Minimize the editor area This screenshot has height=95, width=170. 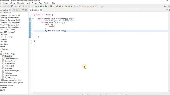(x=167, y=10)
